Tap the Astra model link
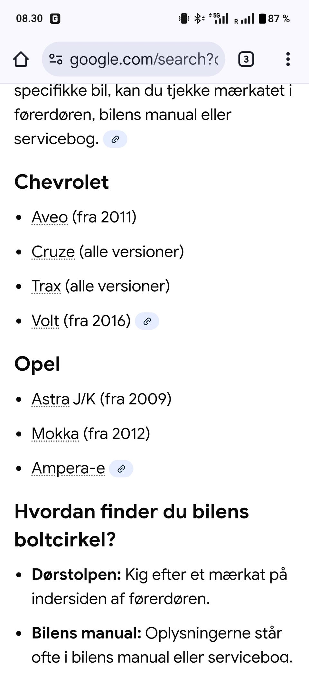This screenshot has width=309, height=691. click(51, 399)
